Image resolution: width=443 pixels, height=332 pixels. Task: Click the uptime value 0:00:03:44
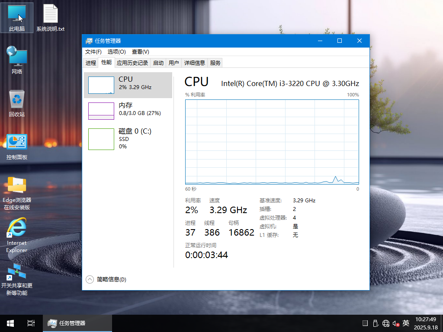point(206,255)
